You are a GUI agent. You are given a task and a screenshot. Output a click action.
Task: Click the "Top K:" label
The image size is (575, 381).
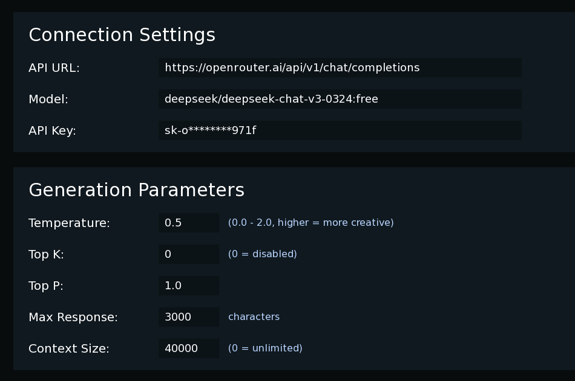click(x=46, y=255)
